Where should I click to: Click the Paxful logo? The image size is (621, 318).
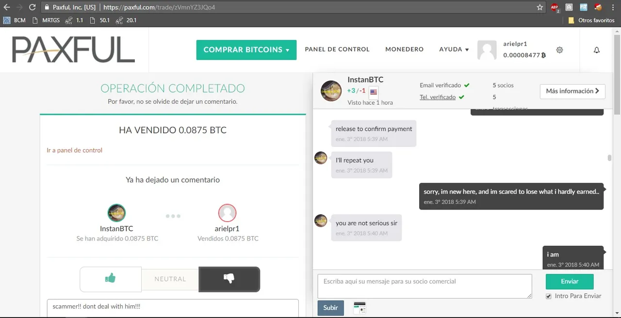click(x=73, y=50)
